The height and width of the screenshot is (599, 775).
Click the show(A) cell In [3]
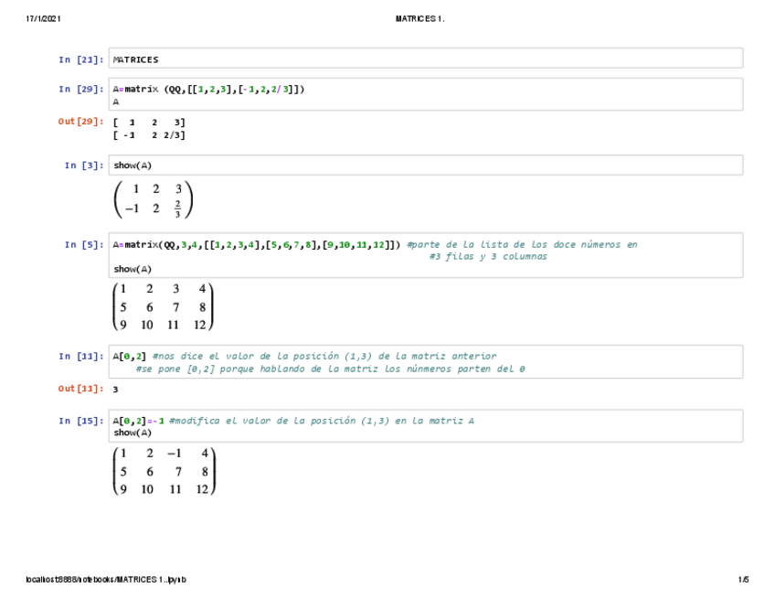426,166
